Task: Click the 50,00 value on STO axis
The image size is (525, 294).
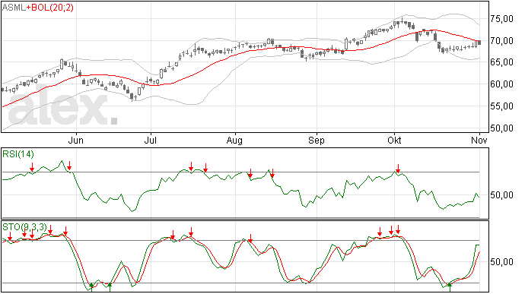Action: [501, 261]
